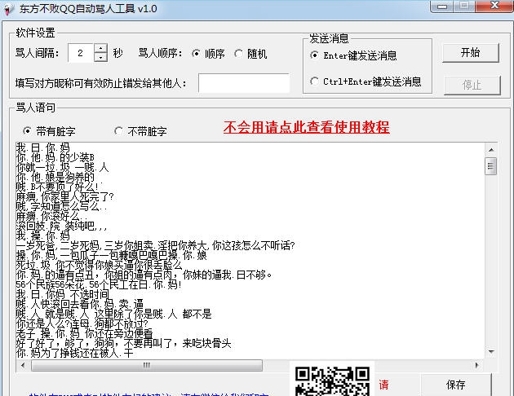Increase interval with spinner up arrow
The height and width of the screenshot is (396, 514).
[x=100, y=48]
